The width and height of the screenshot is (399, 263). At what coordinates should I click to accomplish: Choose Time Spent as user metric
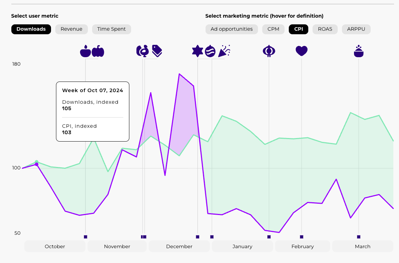[x=111, y=29]
